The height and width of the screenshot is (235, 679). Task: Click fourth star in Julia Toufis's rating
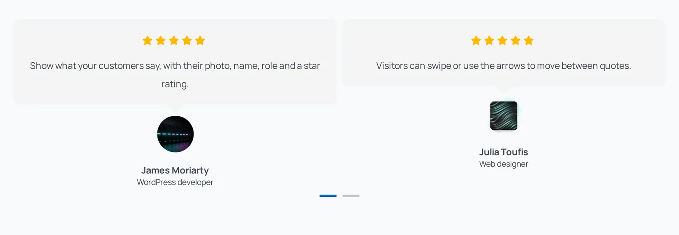point(516,40)
